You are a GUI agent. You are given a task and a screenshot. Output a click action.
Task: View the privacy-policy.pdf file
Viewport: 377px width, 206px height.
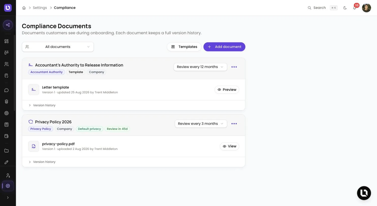click(x=229, y=146)
